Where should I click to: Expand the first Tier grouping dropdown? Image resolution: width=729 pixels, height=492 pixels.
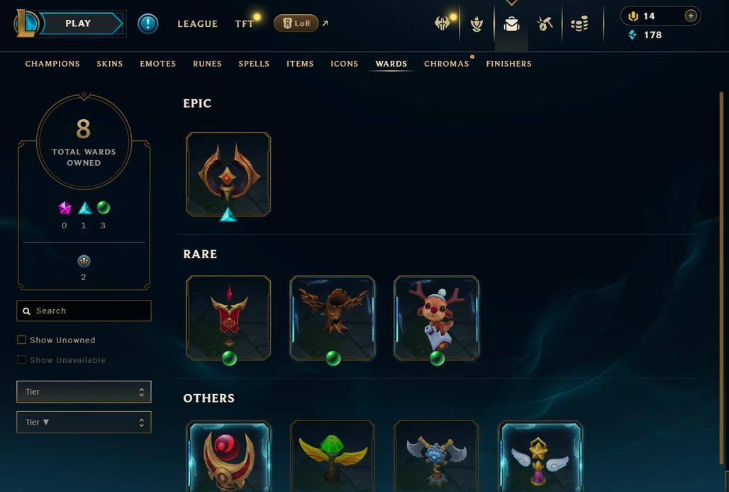click(x=84, y=391)
